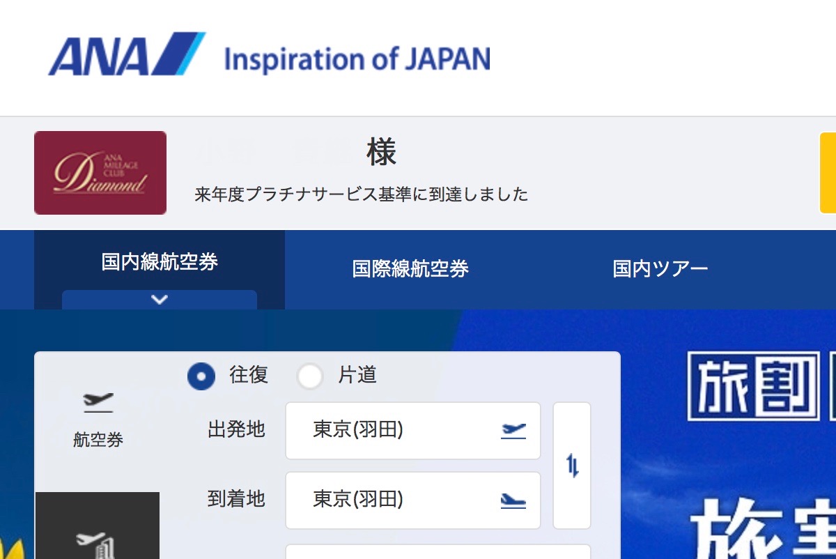Viewport: 836px width, 559px height.
Task: Click the 到着地 field showing 東京(羽田)
Action: (x=413, y=500)
